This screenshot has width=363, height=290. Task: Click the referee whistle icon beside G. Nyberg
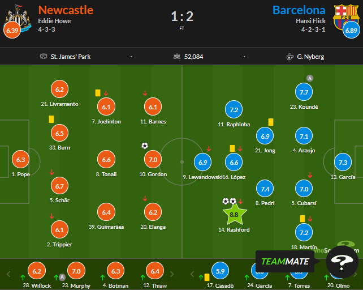click(x=289, y=57)
